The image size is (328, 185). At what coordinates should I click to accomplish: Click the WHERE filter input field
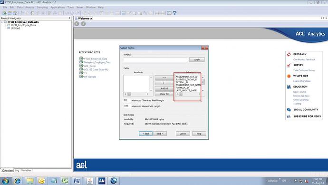click(155, 59)
